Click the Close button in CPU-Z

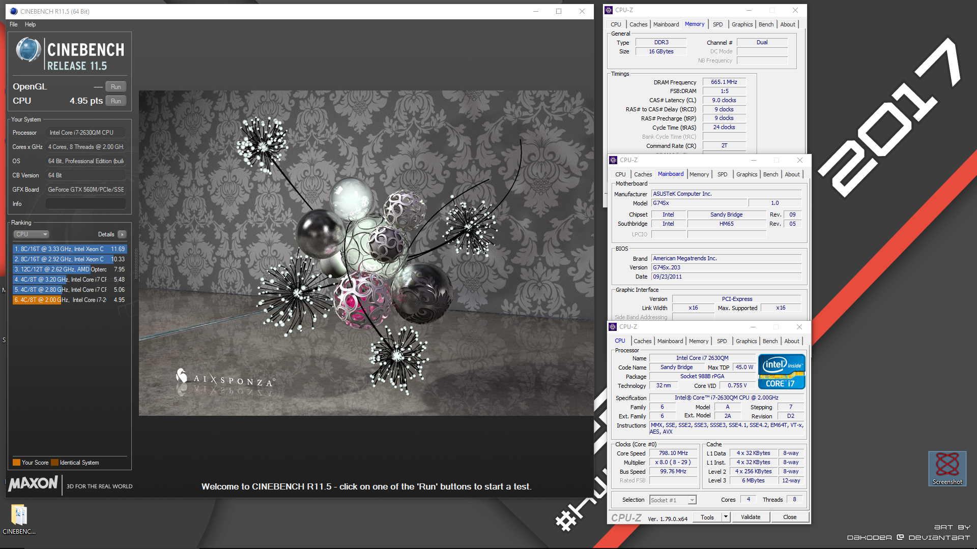click(x=790, y=517)
